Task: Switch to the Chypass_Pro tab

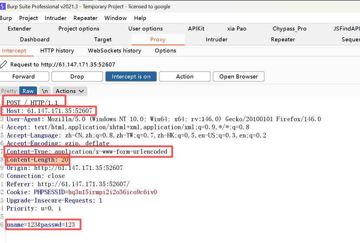Action: [x=289, y=29]
